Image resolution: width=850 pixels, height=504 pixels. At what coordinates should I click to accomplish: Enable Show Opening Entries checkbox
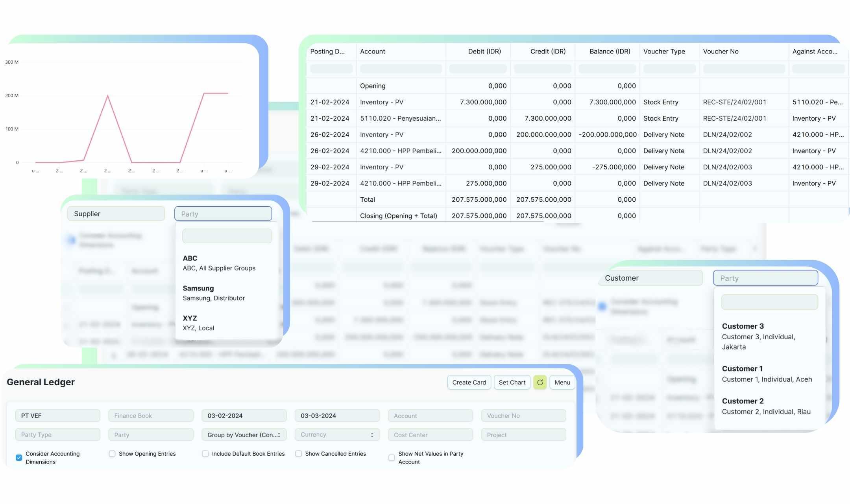pyautogui.click(x=112, y=454)
